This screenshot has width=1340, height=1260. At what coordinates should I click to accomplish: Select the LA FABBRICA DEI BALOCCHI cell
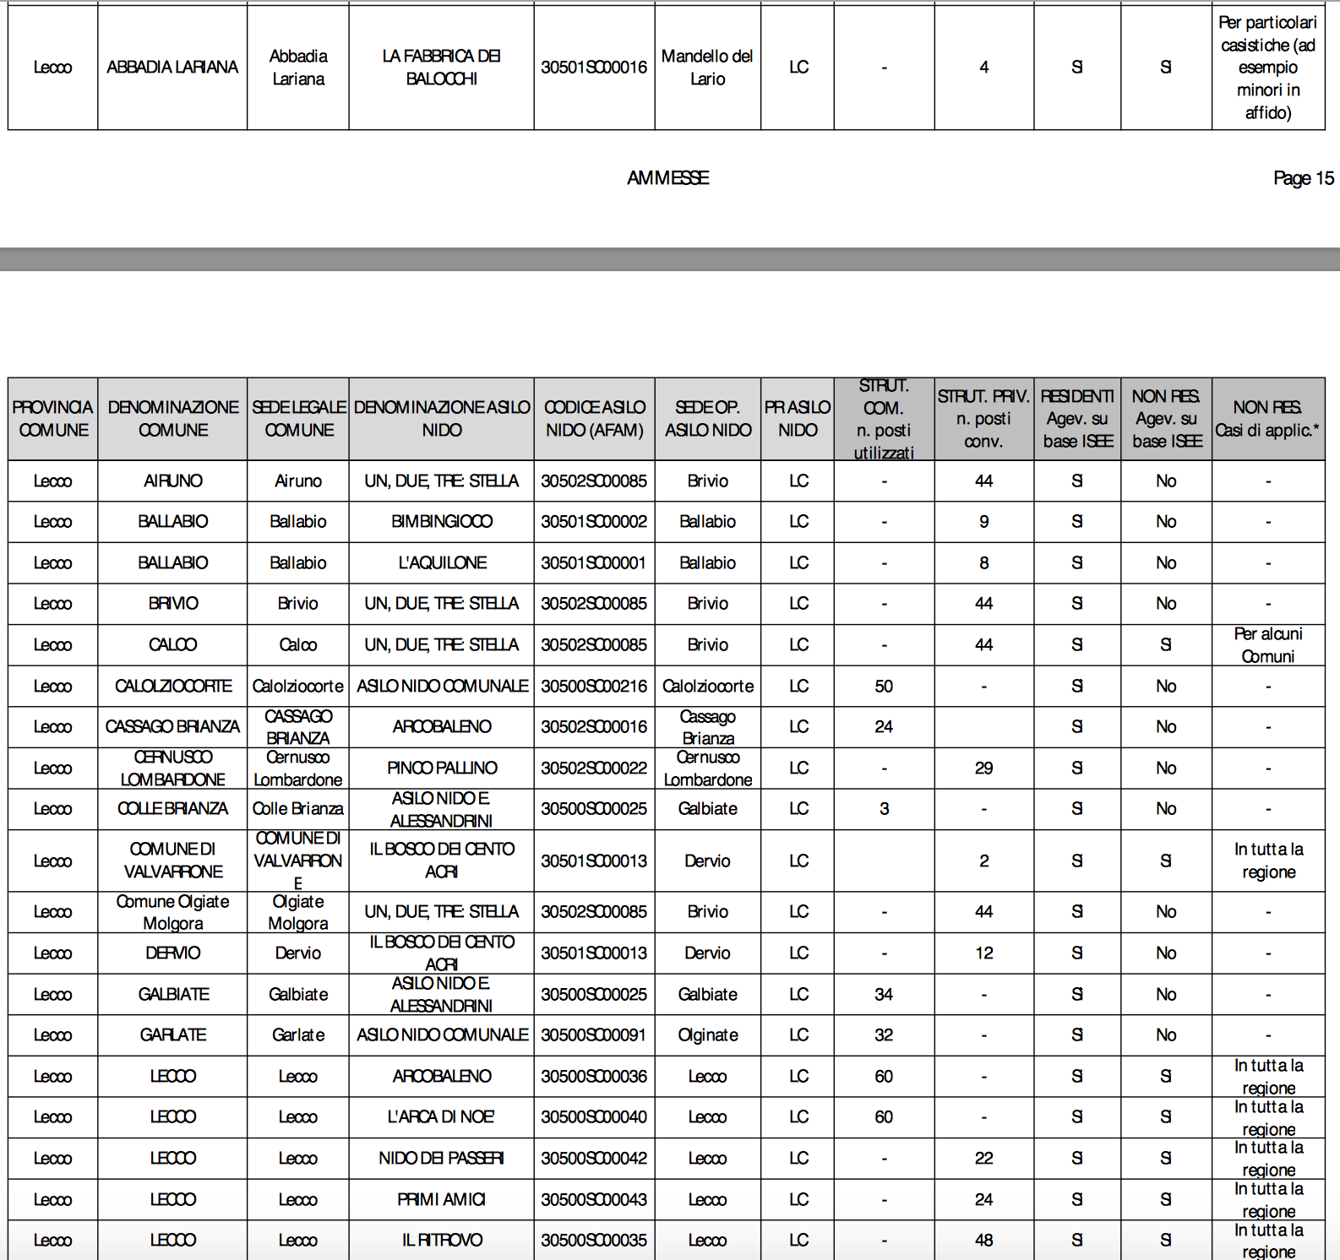coord(441,68)
